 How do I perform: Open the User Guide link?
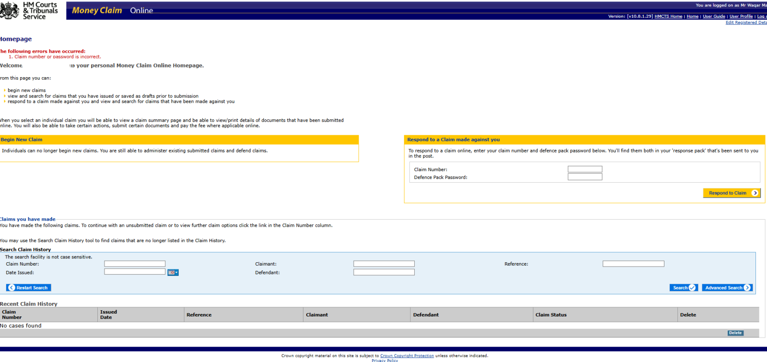(x=714, y=16)
